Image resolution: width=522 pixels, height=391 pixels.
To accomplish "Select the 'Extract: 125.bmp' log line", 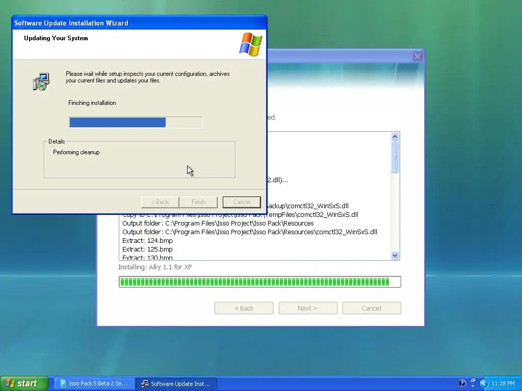I will click(x=147, y=249).
